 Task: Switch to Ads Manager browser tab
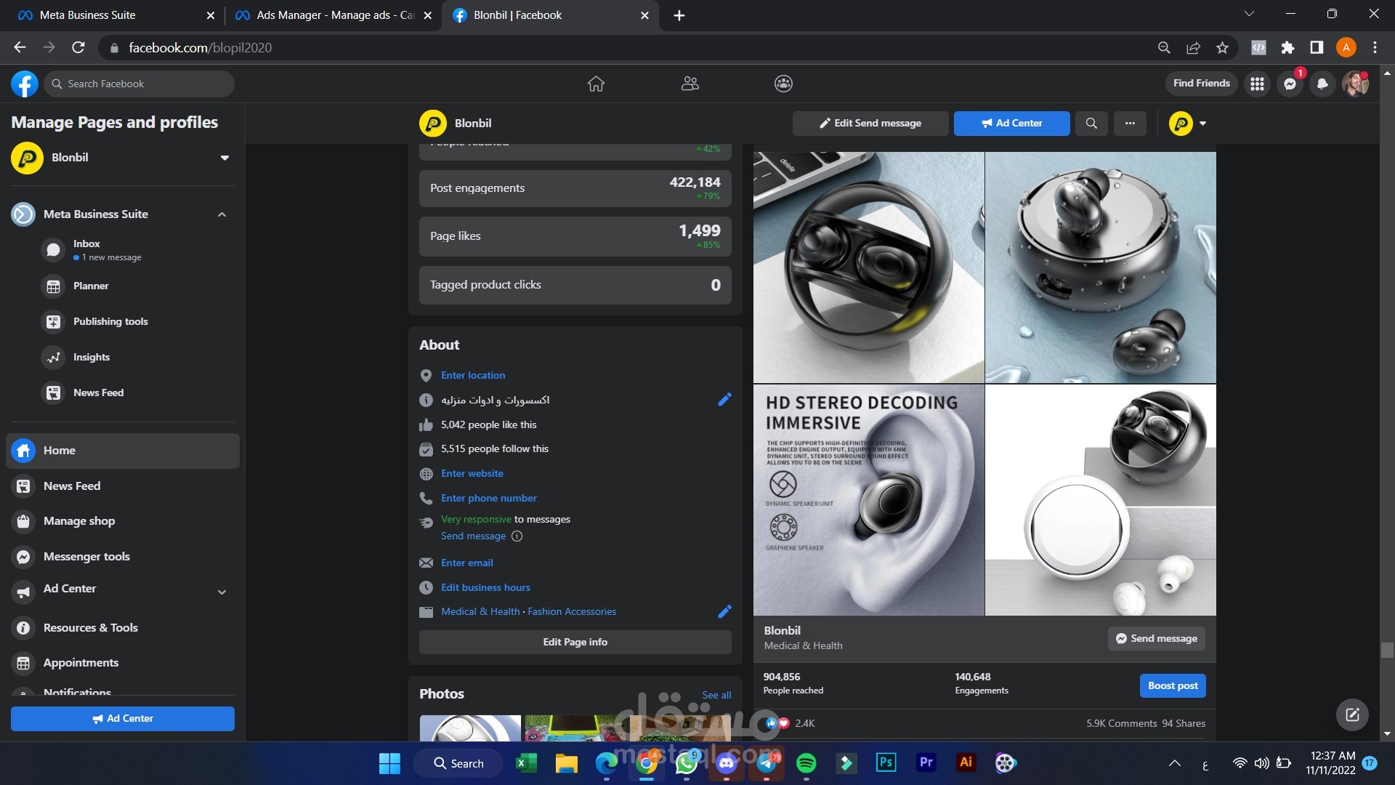click(333, 15)
